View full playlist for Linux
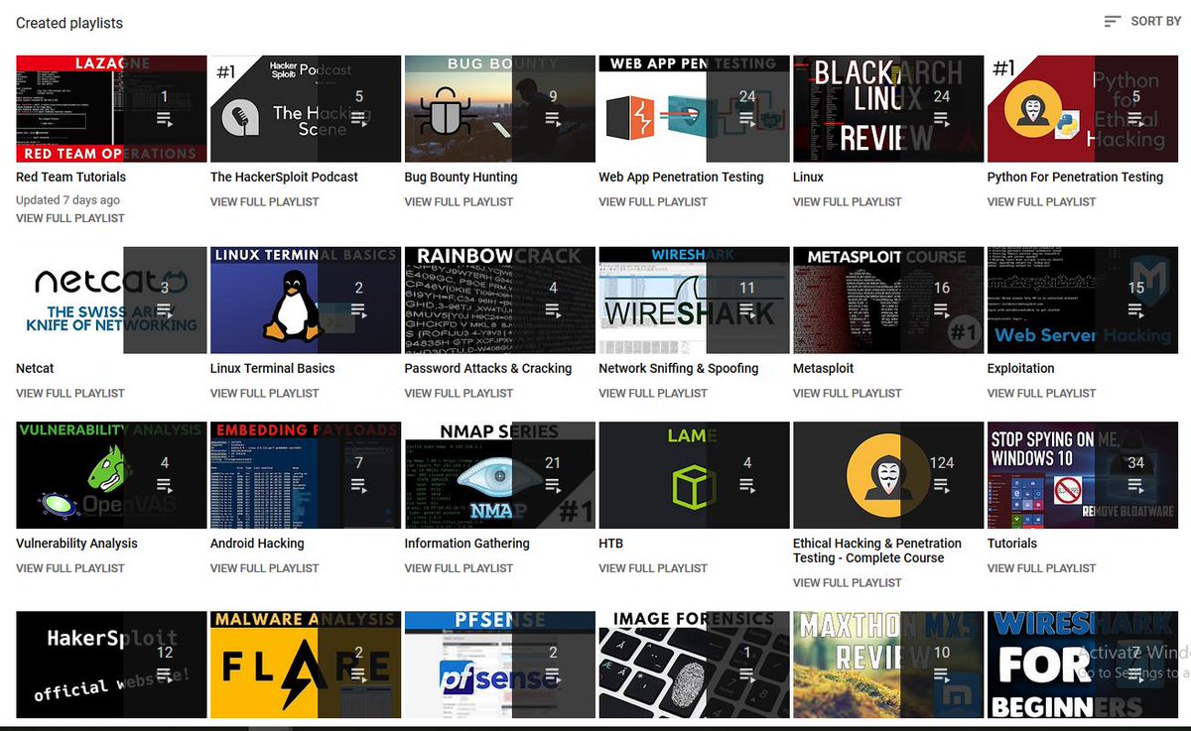 pos(848,201)
